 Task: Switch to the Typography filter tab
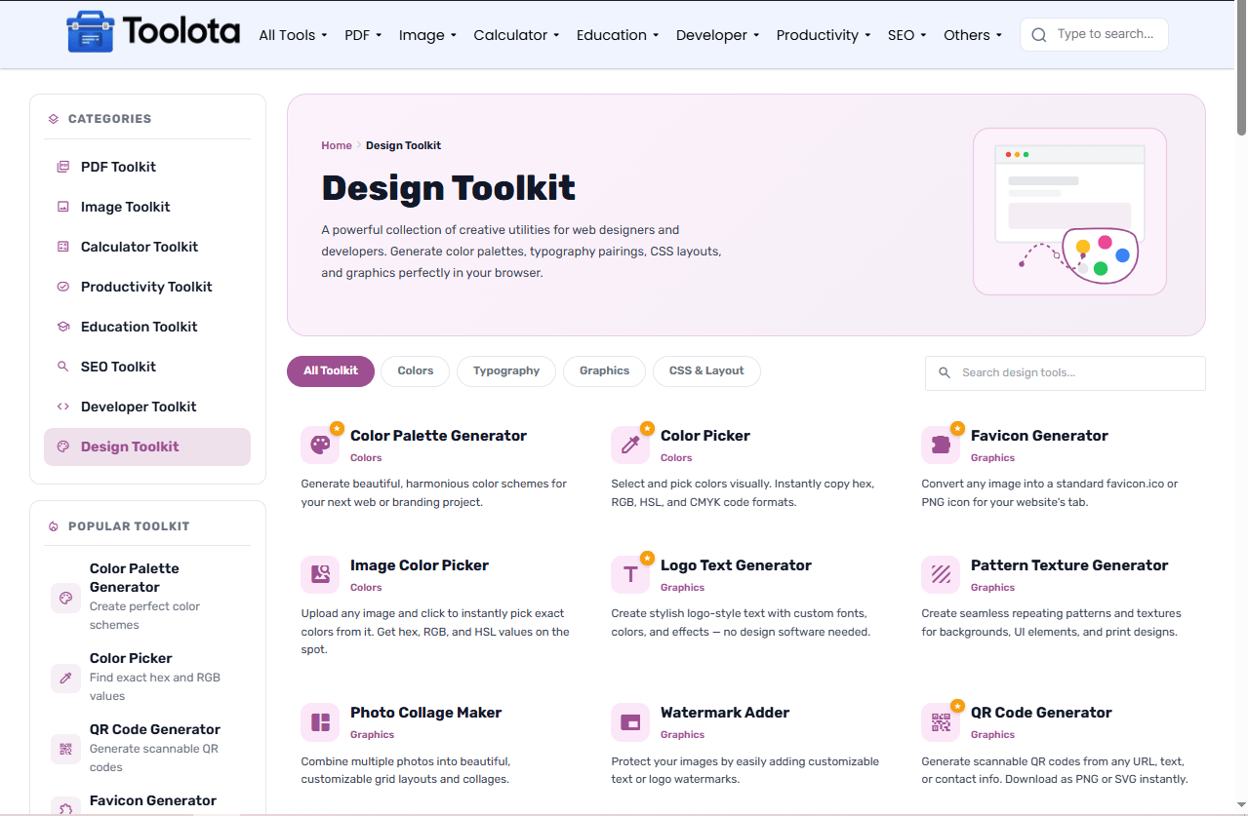tap(506, 371)
